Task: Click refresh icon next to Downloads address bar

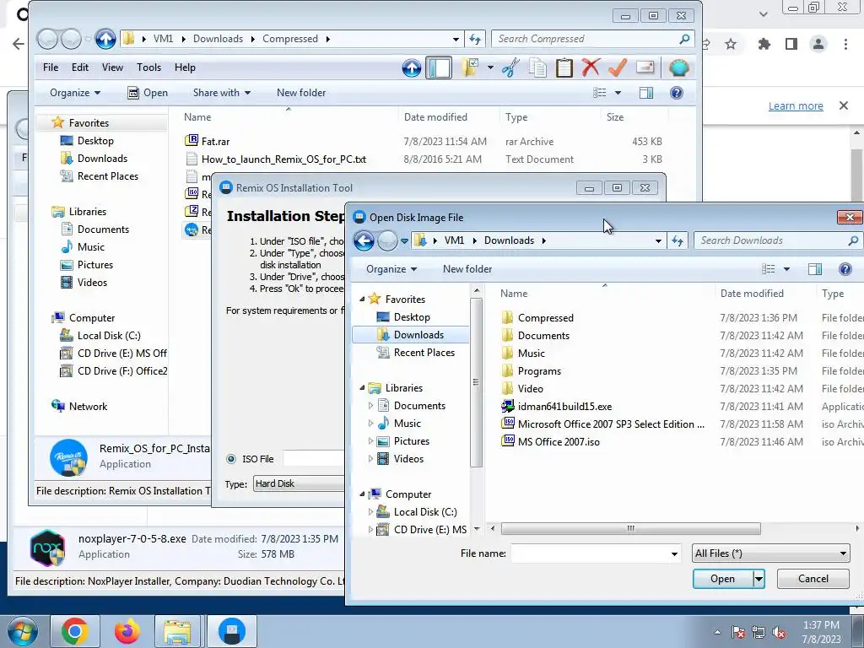Action: point(678,240)
